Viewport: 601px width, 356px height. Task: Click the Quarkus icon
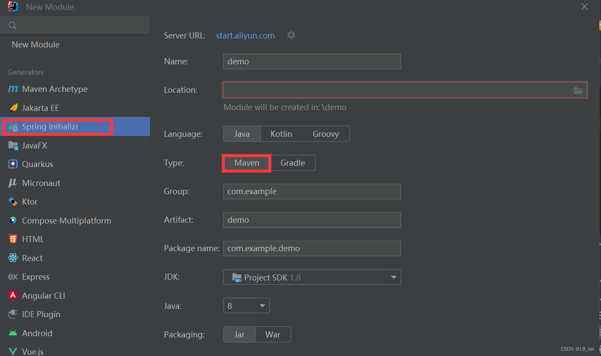pyautogui.click(x=13, y=164)
